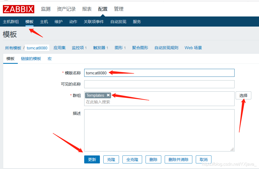This screenshot has width=259, height=169.
Task: Open tomcat8080 breadcrumb link
Action: 37,48
